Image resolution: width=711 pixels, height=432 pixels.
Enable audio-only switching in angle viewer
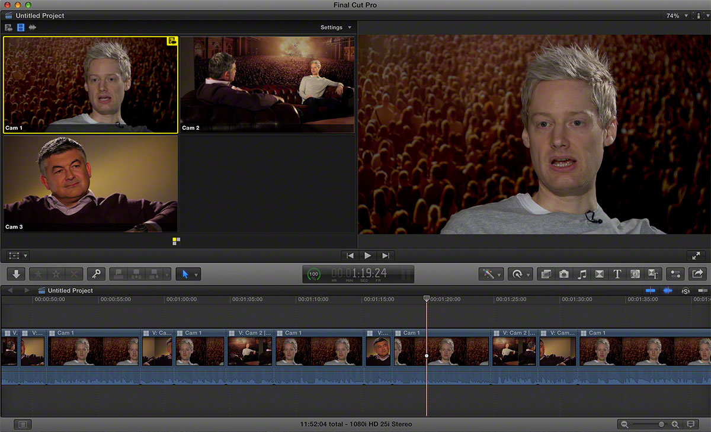[x=33, y=27]
